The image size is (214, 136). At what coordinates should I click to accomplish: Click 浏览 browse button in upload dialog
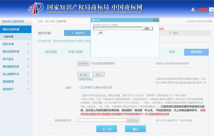tap(147, 28)
